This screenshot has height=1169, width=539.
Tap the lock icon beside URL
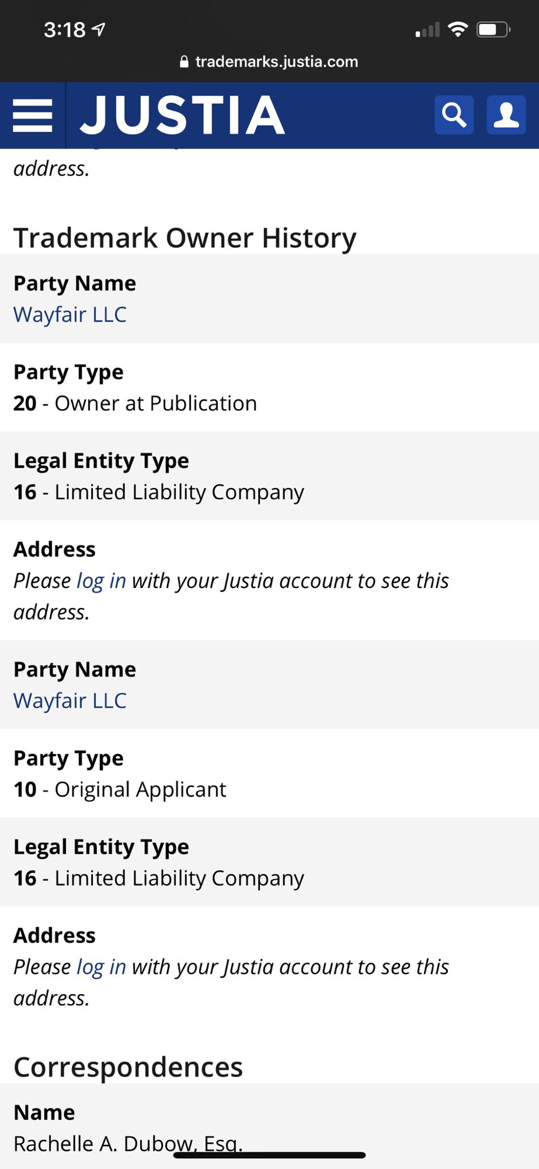[x=184, y=62]
